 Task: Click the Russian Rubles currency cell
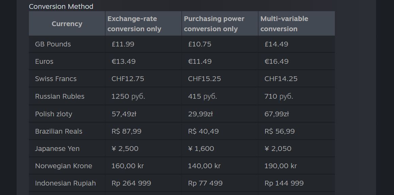click(x=59, y=96)
